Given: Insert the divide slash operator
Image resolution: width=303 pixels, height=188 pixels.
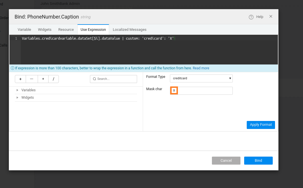Looking at the screenshot, I should [x=53, y=79].
